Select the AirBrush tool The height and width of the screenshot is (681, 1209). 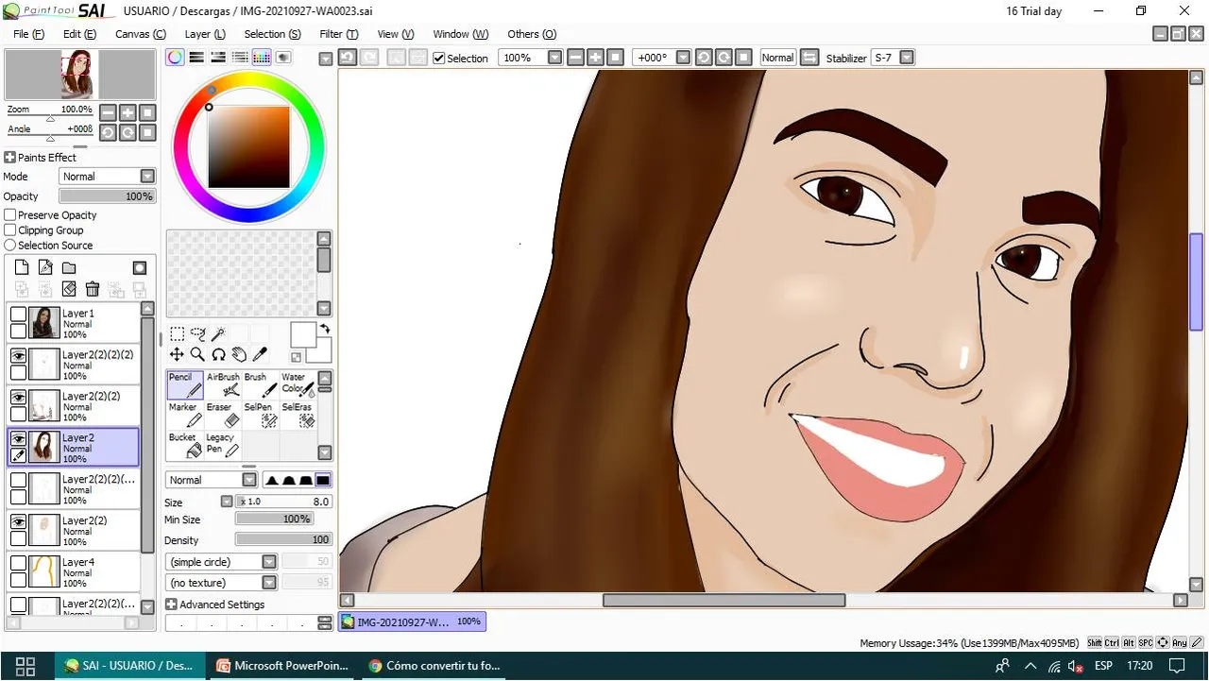(x=223, y=384)
